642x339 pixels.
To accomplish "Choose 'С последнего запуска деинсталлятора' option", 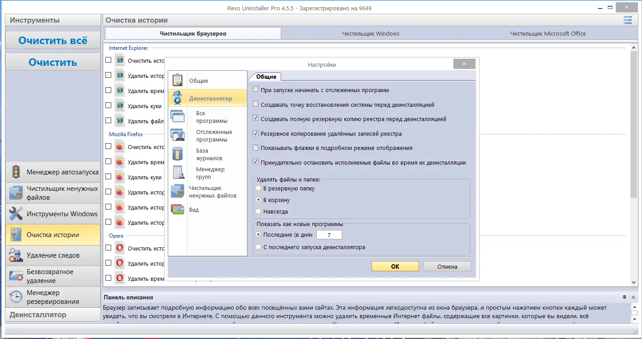I will tap(258, 247).
